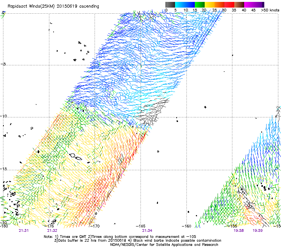Image resolution: width=281 pixels, height=247 pixels.
Task: Click the 'Rapidscat Winds(25KM) 20150619 ascending' title
Action: tap(53, 6)
